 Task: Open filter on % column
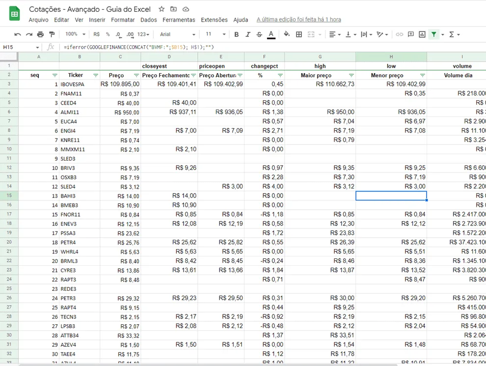tap(280, 75)
